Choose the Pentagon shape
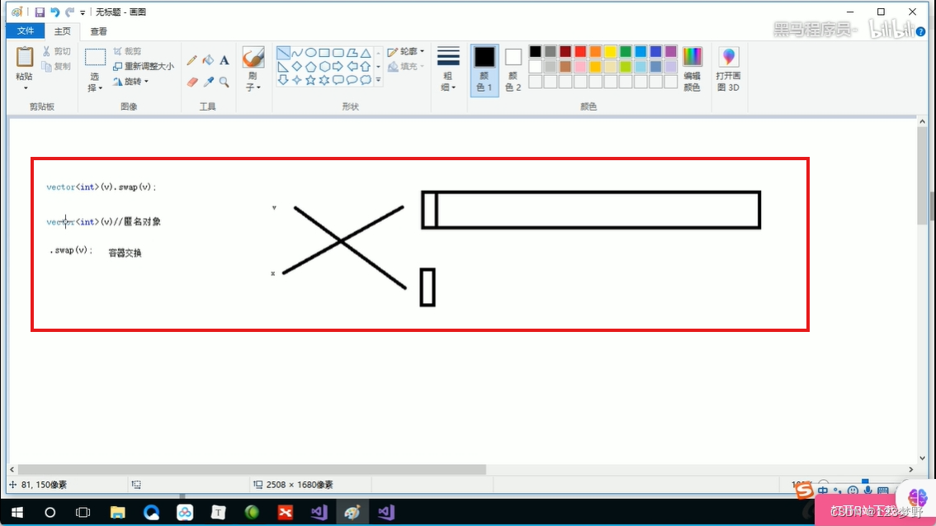This screenshot has height=526, width=936. point(310,66)
